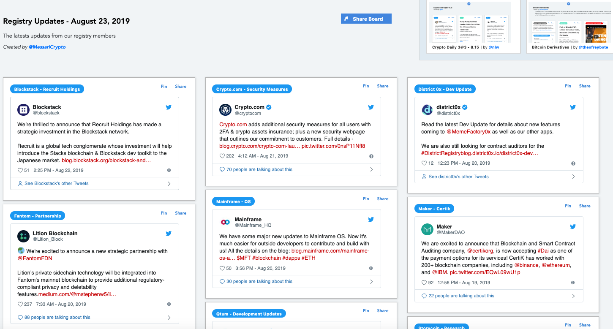Image resolution: width=613 pixels, height=329 pixels.
Task: Click the Maker profile avatar
Action: pyautogui.click(x=427, y=229)
